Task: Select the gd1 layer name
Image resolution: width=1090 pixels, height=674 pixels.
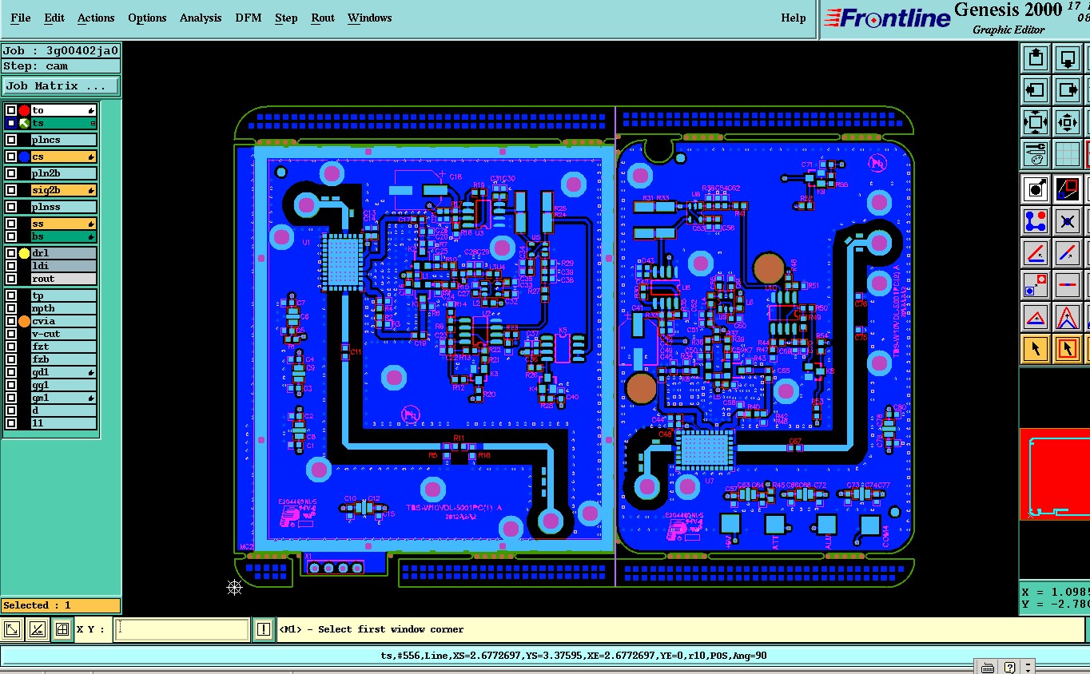Action: click(64, 372)
